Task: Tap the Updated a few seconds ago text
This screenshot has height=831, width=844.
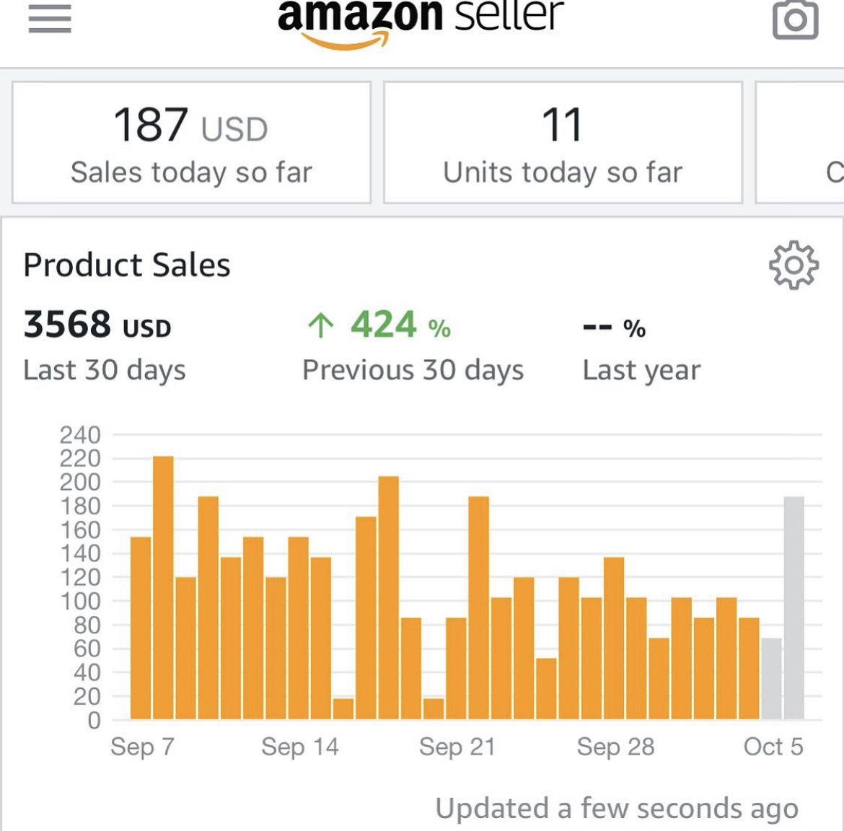Action: pos(617,809)
